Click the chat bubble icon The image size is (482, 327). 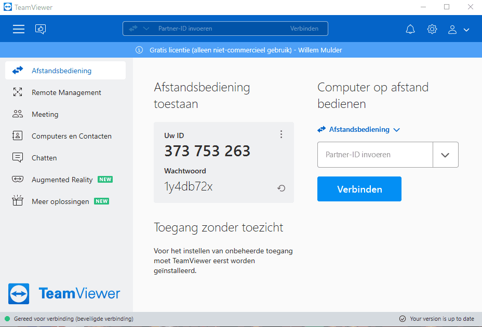18,157
